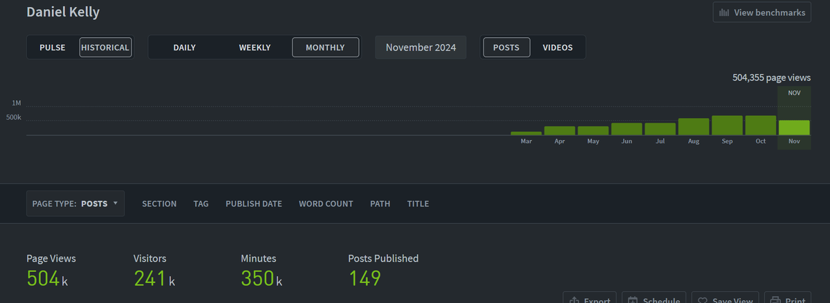This screenshot has height=303, width=830.
Task: Switch to the PULSE mode
Action: 53,48
